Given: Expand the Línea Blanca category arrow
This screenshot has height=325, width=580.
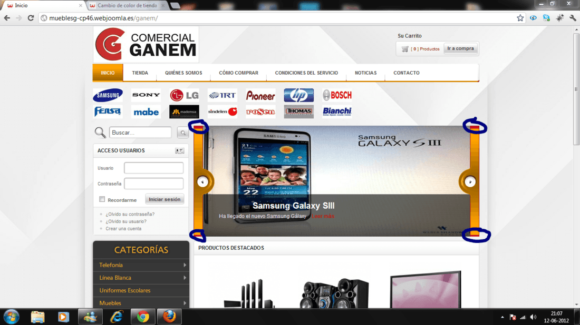Looking at the screenshot, I should pos(185,278).
